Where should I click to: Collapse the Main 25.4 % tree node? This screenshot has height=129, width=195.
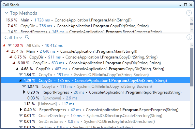coord(7,51)
